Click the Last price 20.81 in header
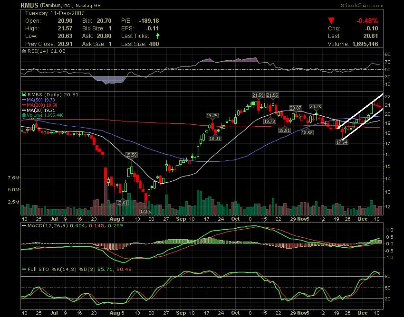 point(371,36)
